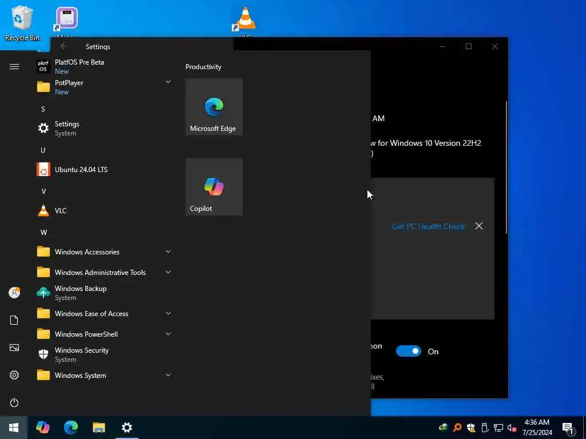Click the Productivity group heading
The image size is (586, 439).
[203, 67]
